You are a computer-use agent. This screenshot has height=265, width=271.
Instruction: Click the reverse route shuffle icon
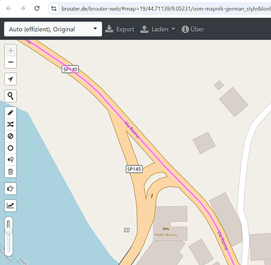click(x=11, y=124)
